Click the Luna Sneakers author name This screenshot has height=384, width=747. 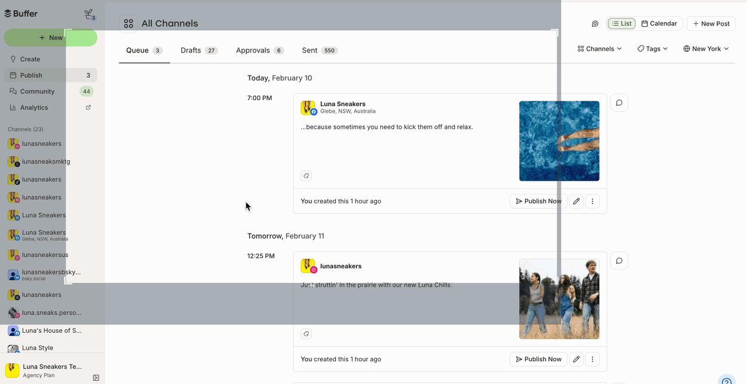coord(343,104)
